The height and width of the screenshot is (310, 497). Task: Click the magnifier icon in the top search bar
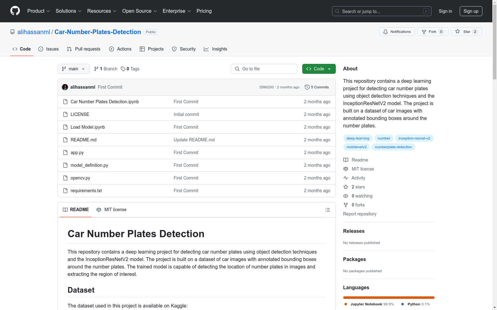pos(337,11)
